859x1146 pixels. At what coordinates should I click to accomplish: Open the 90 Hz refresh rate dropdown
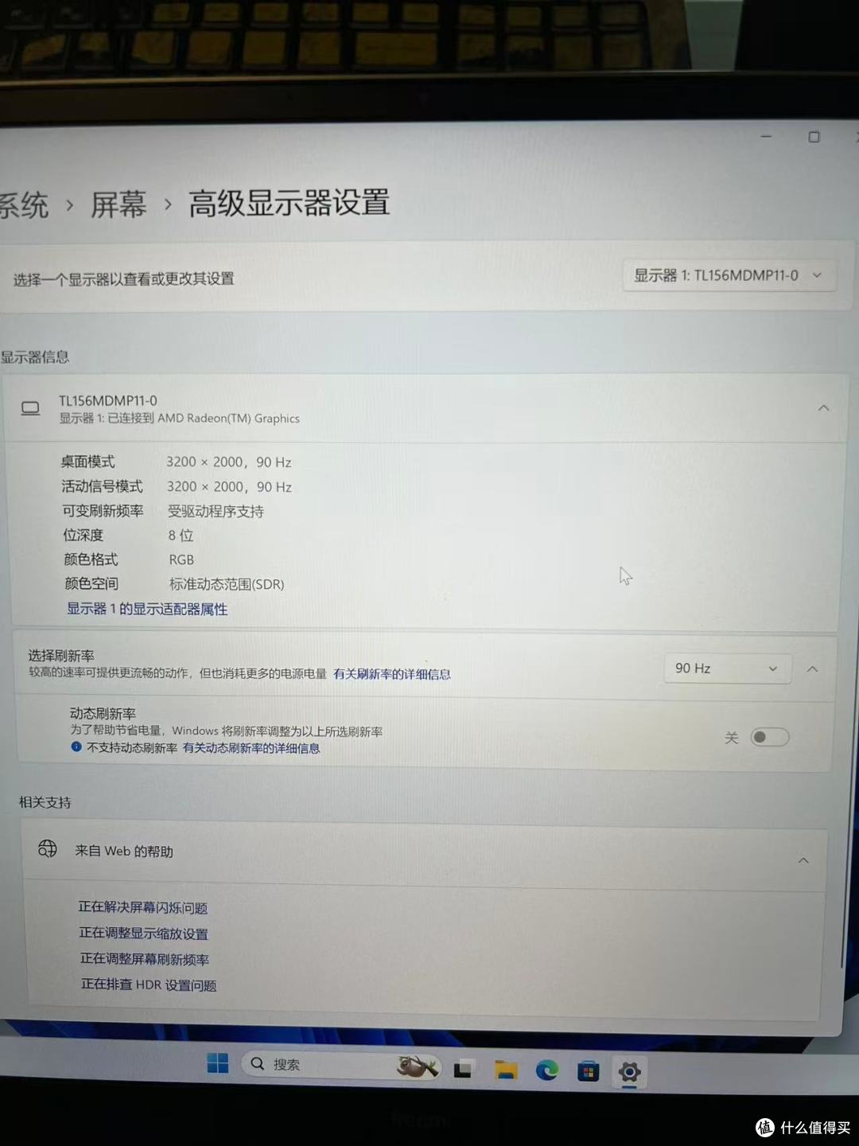pos(727,668)
